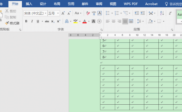Center align text
182x112 pixels.
tap(114, 21)
